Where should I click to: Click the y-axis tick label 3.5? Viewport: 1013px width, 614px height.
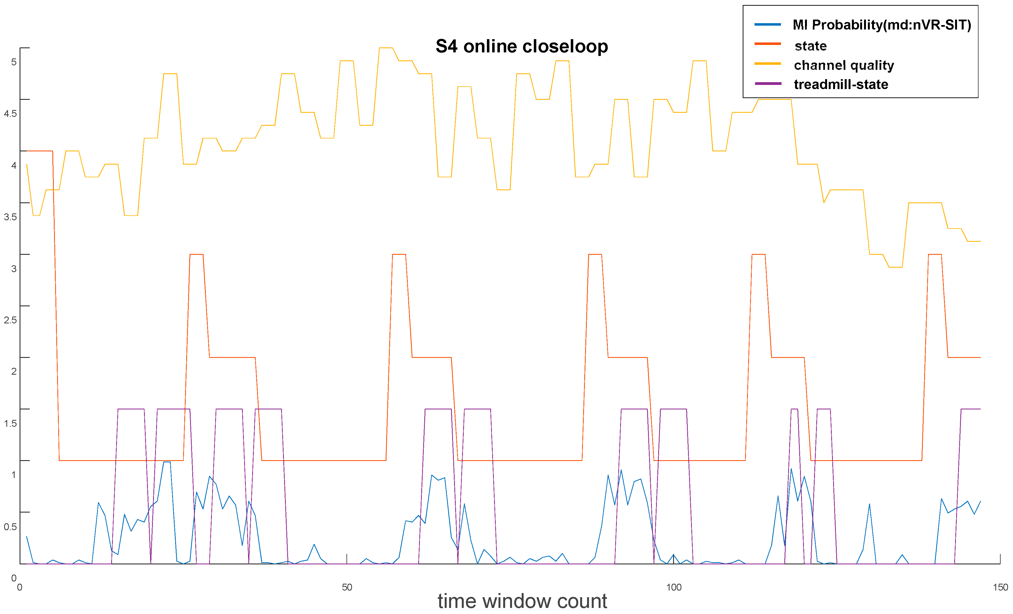pos(10,217)
